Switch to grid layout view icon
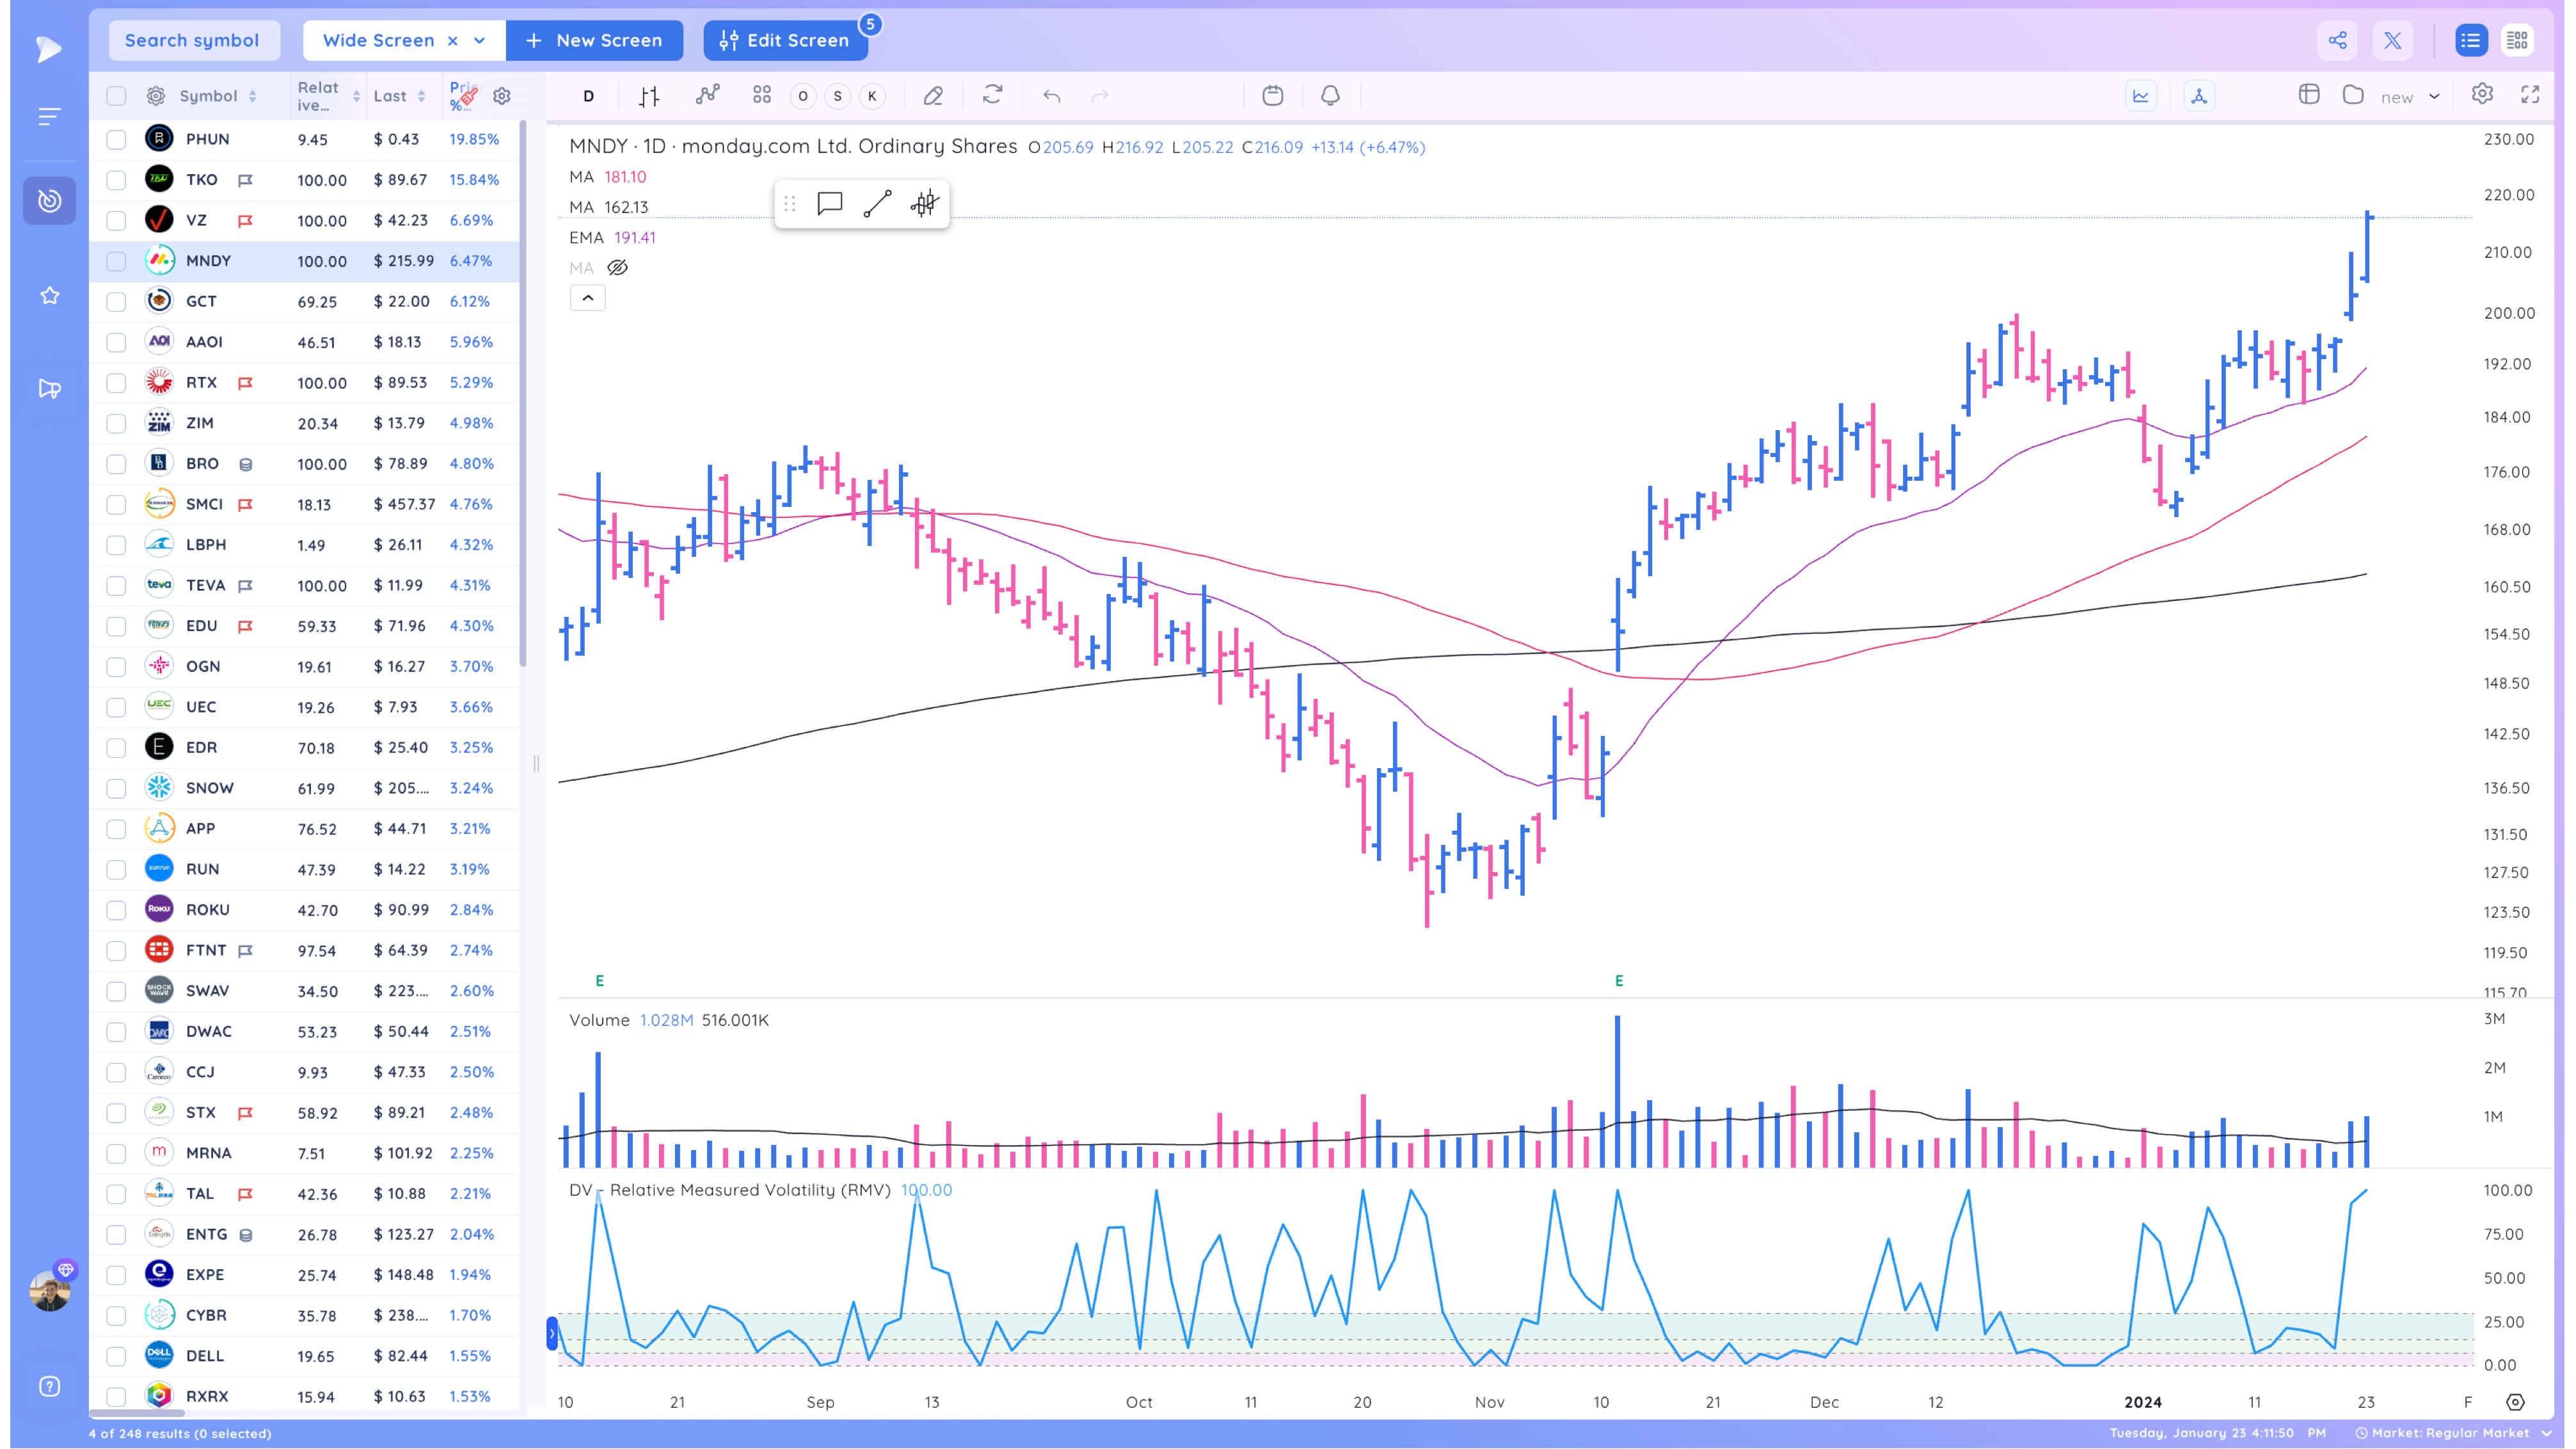2576x1449 pixels. pyautogui.click(x=2517, y=40)
